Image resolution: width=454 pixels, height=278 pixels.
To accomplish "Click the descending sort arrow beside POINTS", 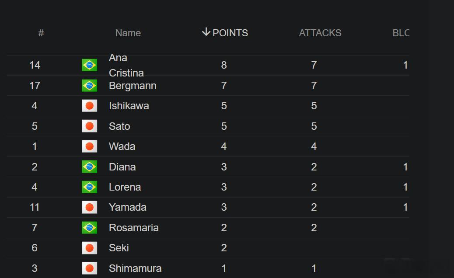I will tap(206, 32).
